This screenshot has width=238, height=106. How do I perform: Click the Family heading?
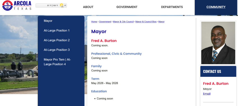(x=96, y=66)
